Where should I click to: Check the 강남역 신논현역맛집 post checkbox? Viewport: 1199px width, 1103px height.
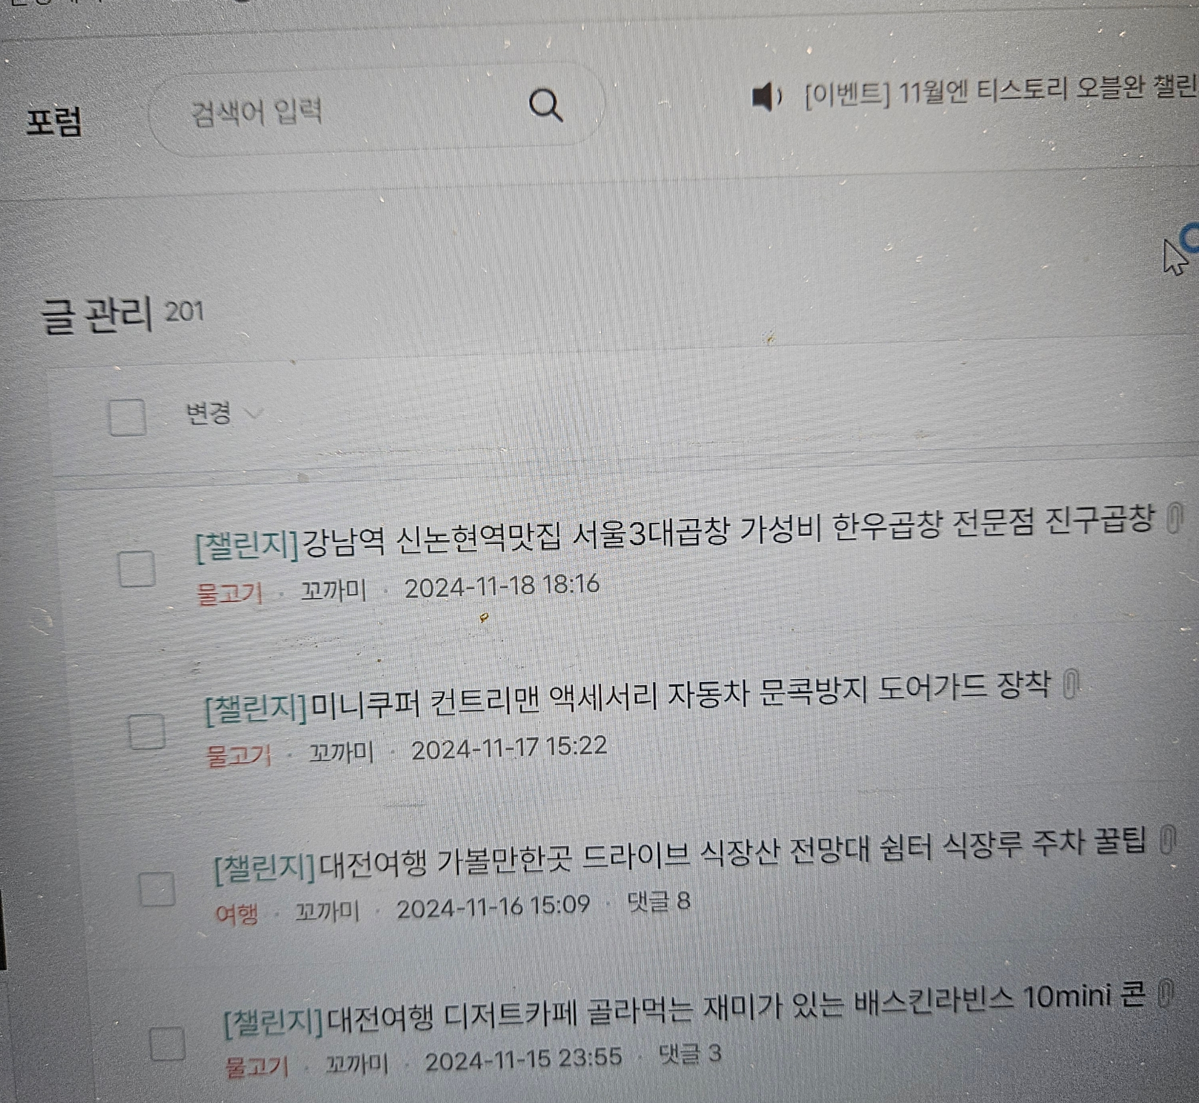(136, 569)
